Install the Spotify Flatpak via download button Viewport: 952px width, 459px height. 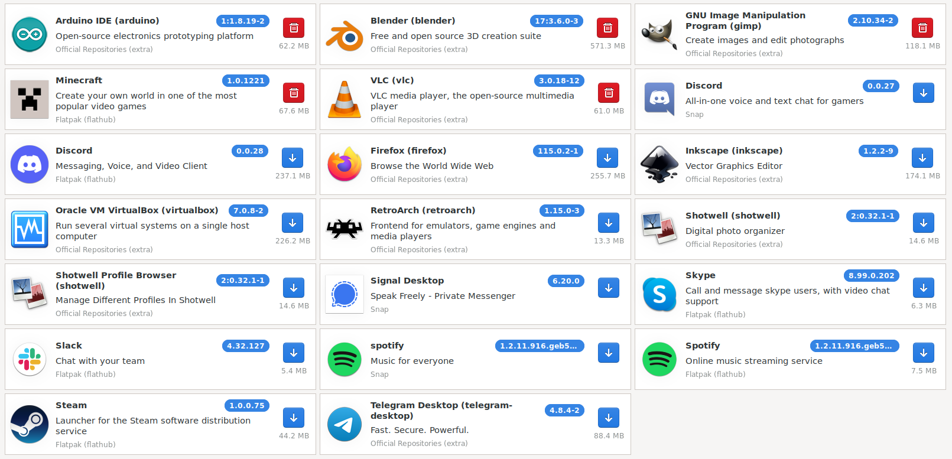(x=924, y=353)
